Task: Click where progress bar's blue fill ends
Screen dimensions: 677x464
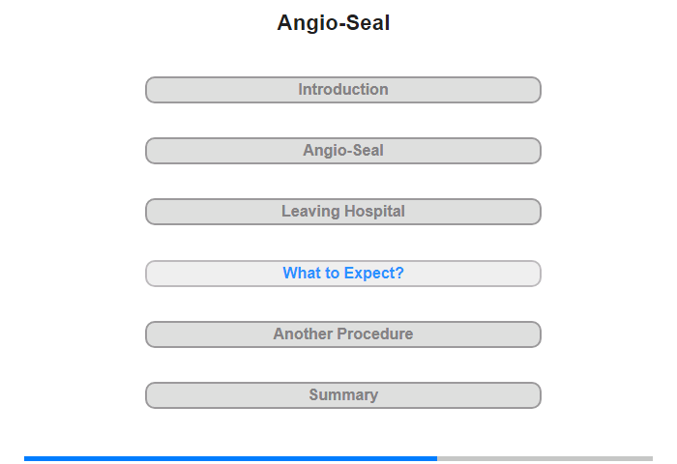Action: pos(436,458)
